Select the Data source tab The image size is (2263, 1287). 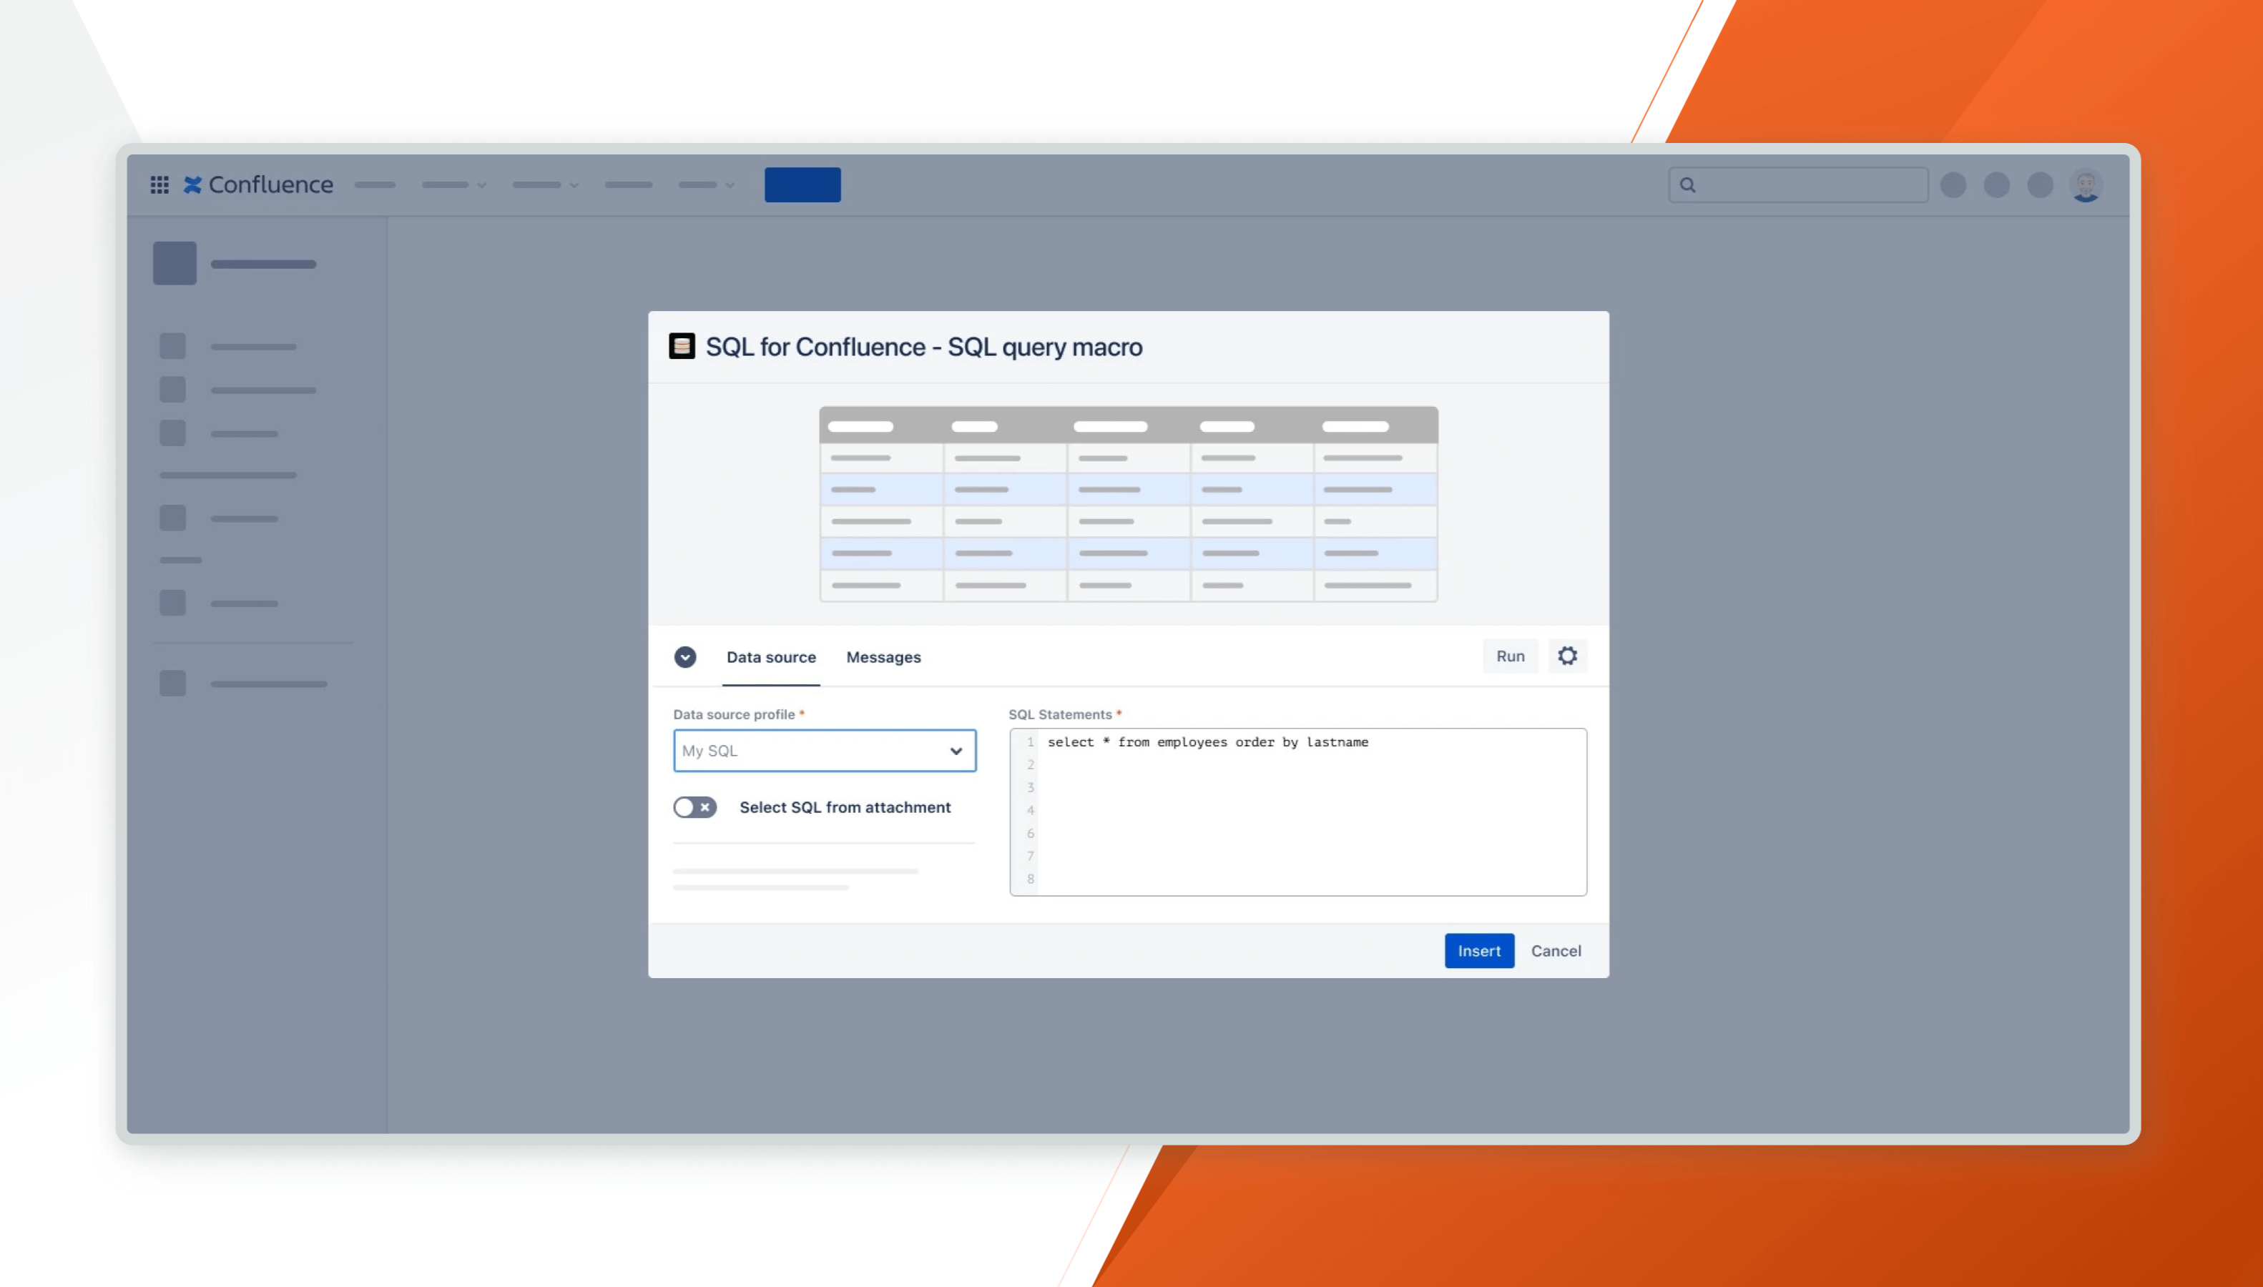coord(771,657)
